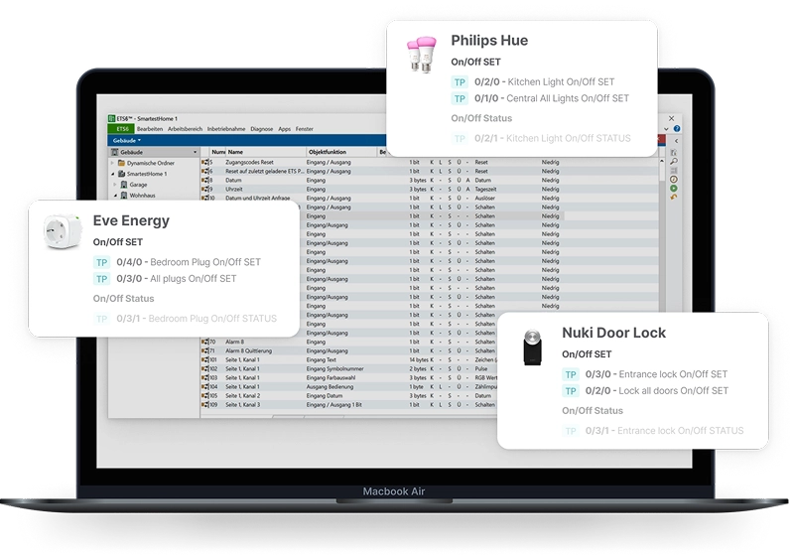This screenshot has width=794, height=556.
Task: Click TP badge beside Entrance lock On/Off SET
Action: coord(571,374)
